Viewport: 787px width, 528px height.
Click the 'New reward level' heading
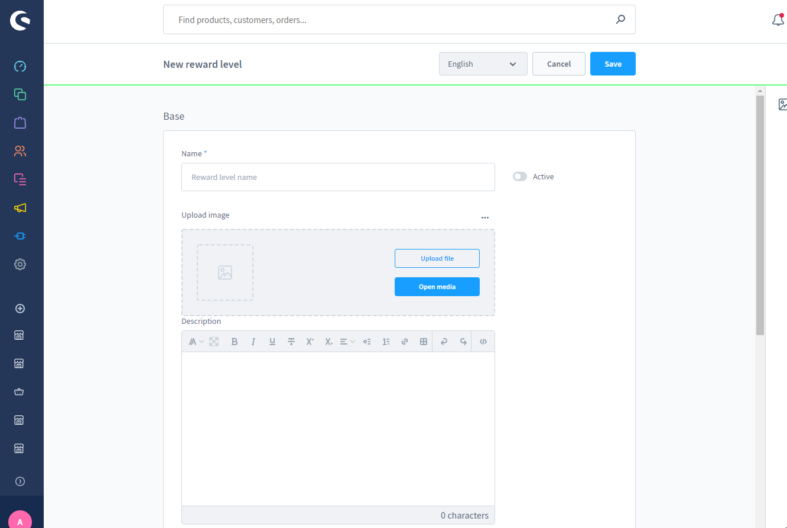[203, 64]
